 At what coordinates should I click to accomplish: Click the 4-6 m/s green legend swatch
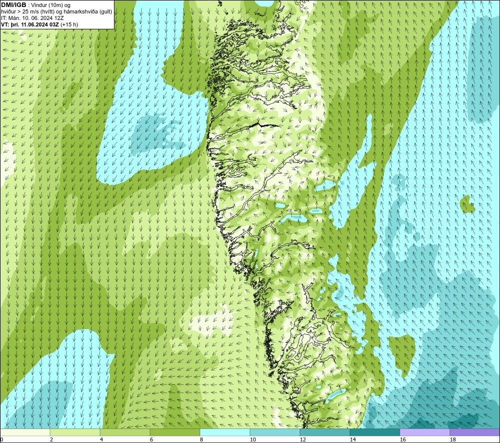point(125,432)
